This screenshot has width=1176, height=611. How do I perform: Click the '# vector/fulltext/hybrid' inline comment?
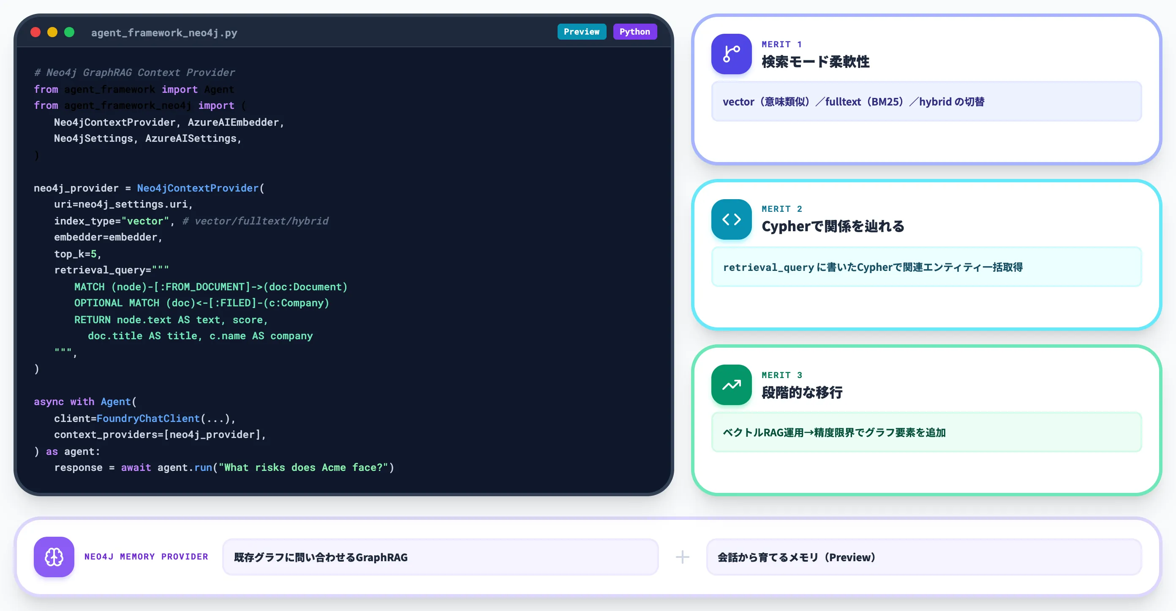click(255, 221)
